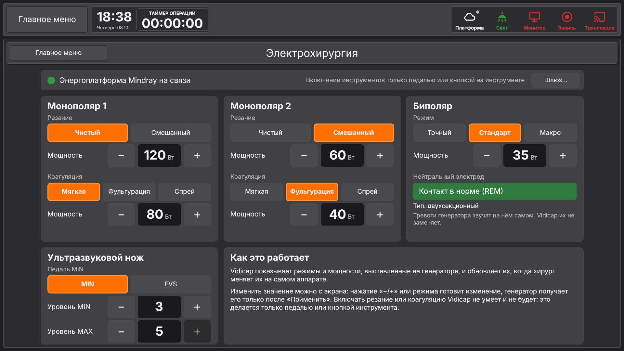Open the Шлюз... gateway button
Image resolution: width=624 pixels, height=351 pixels.
pos(555,80)
